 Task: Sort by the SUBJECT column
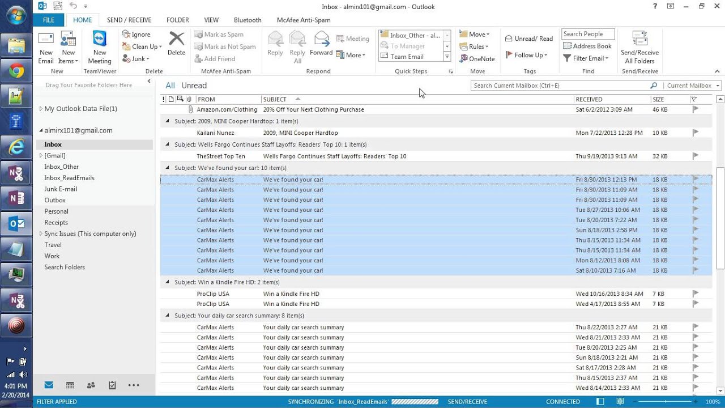[x=417, y=99]
